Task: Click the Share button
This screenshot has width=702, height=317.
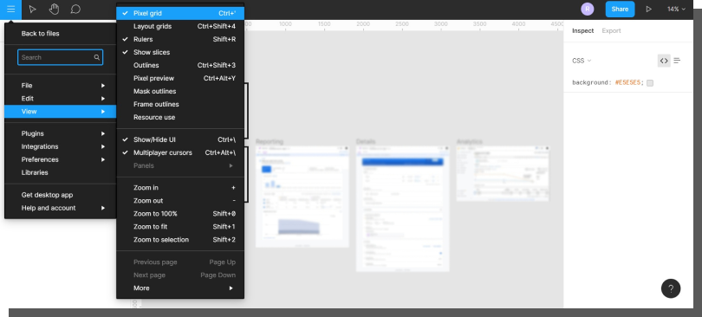Action: [x=620, y=9]
